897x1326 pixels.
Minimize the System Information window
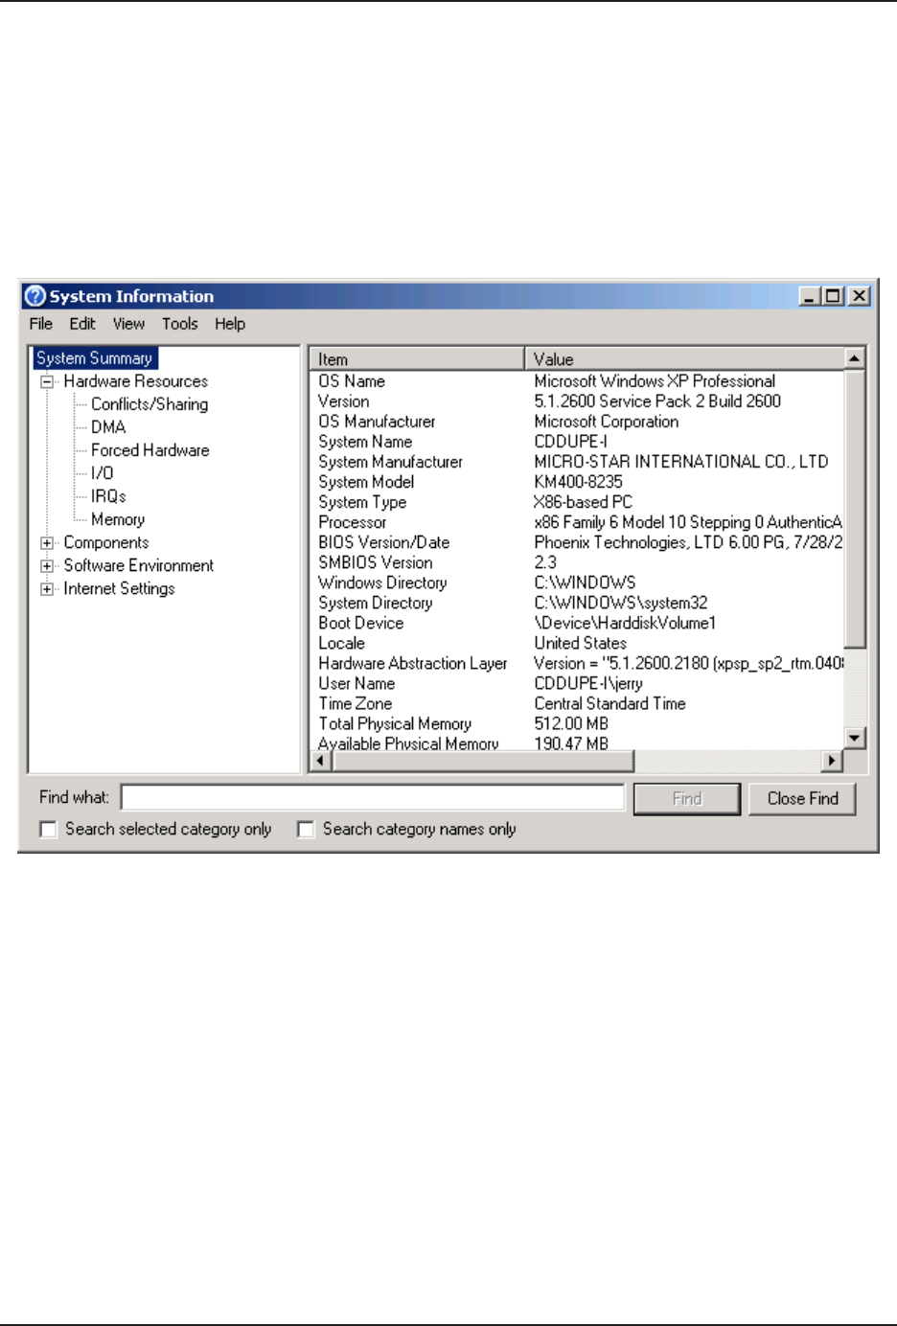tap(811, 296)
